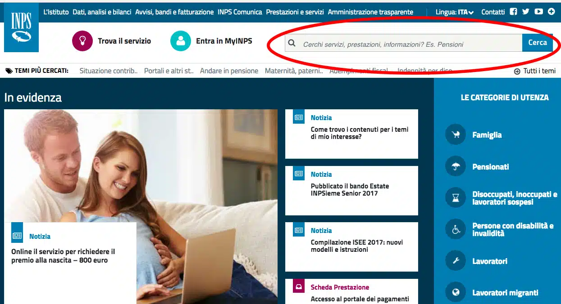The image size is (561, 304).
Task: Open the Situazione contrib.. topic
Action: click(x=109, y=71)
